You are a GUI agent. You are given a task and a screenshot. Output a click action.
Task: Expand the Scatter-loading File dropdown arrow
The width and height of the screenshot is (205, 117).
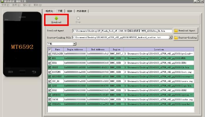[x=170, y=37]
